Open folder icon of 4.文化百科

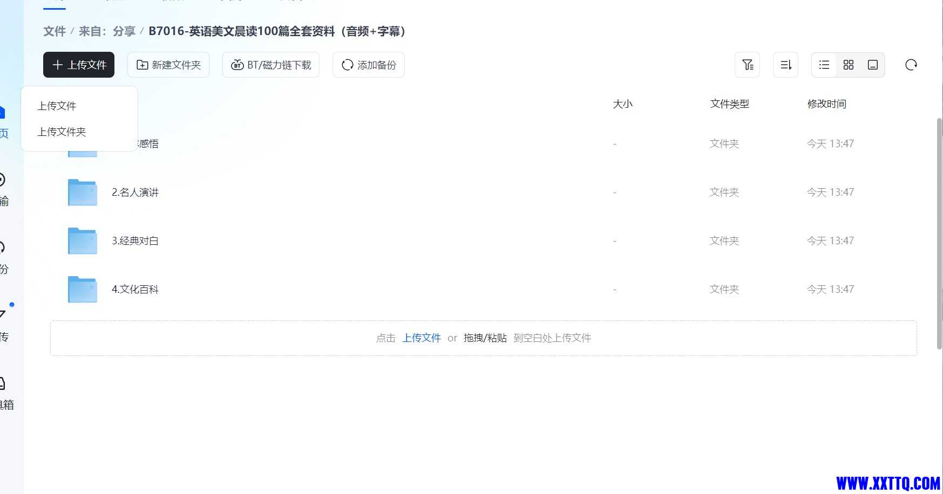point(83,289)
